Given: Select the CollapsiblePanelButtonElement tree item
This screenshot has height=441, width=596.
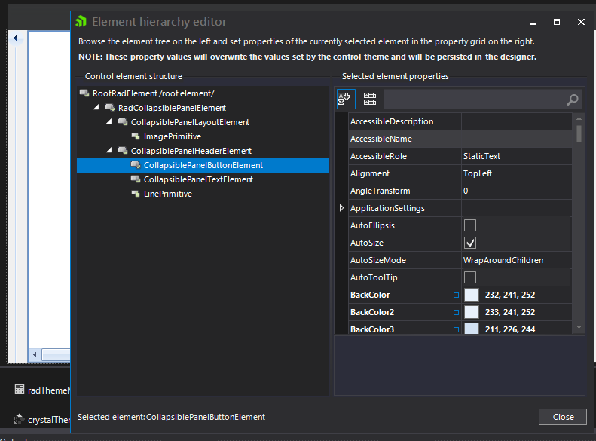Looking at the screenshot, I should coord(203,165).
